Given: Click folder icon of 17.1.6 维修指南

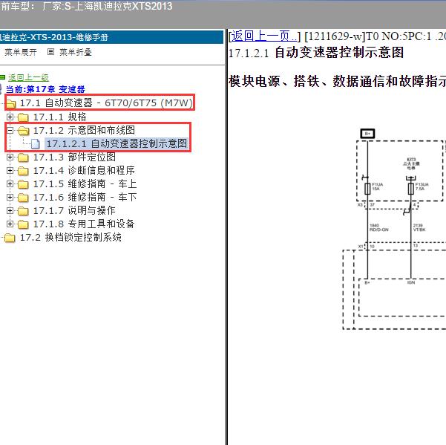Looking at the screenshot, I should 23,198.
